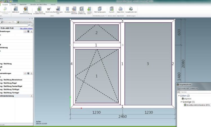Collapse the Sonstige (1) tree node

[x=181, y=102]
